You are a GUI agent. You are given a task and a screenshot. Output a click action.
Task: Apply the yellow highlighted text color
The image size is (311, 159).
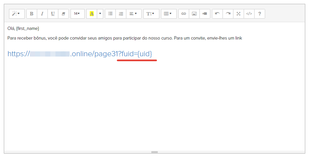click(92, 14)
